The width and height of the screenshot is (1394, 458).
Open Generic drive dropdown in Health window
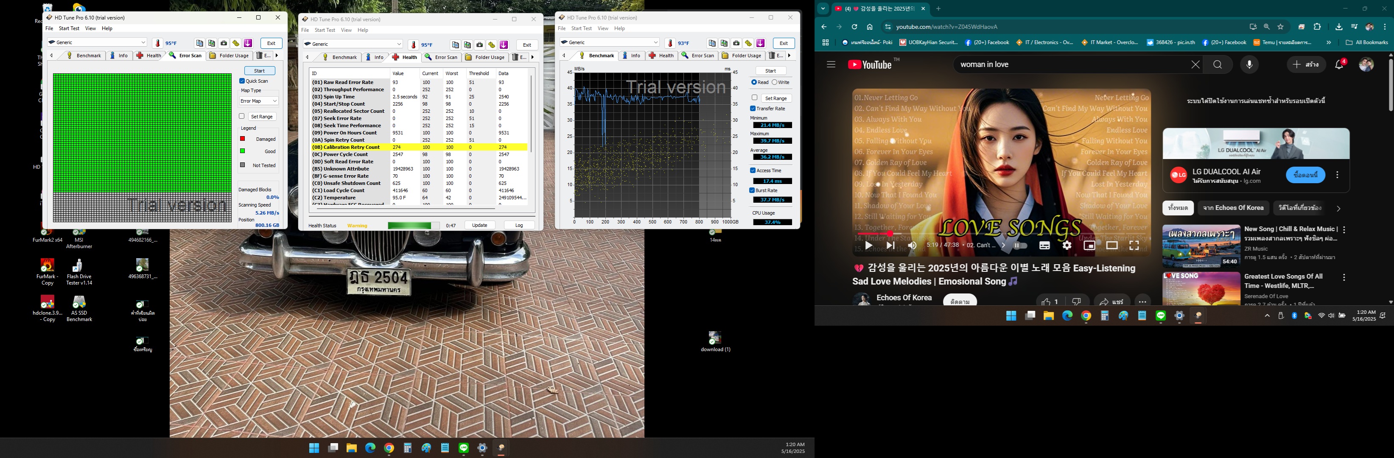(x=353, y=44)
